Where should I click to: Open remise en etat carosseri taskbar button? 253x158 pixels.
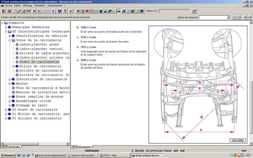[x=82, y=155]
